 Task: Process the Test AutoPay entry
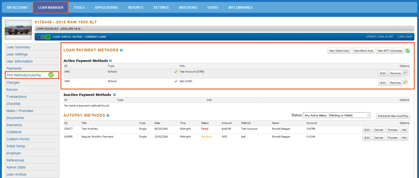[x=393, y=130]
